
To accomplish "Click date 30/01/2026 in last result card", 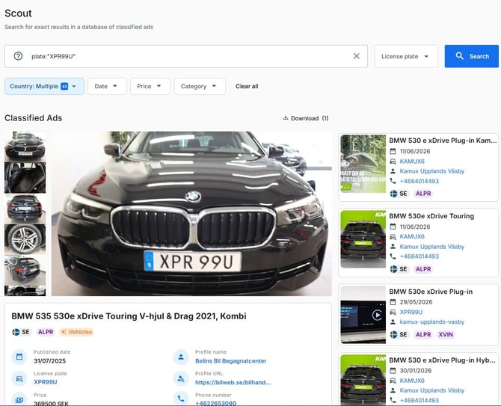I will coord(416,371).
